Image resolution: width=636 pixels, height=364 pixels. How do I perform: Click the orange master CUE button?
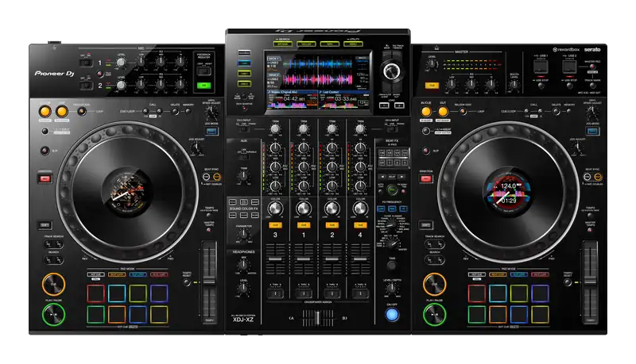click(432, 86)
